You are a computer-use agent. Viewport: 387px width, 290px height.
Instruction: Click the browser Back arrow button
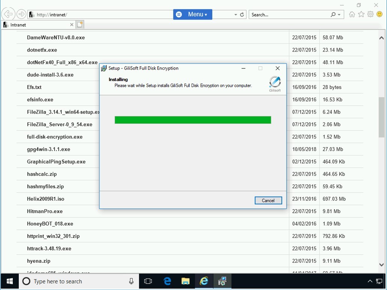8,15
